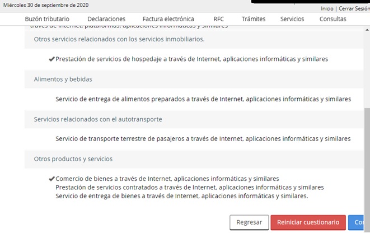
Task: Click the Alimentos y bebidas section header
Action: 63,80
